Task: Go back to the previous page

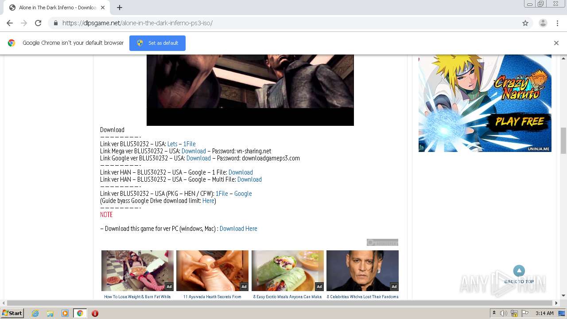Action: [x=10, y=23]
